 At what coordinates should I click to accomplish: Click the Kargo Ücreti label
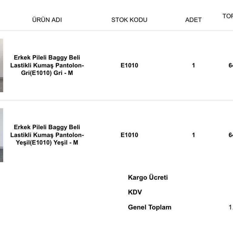(x=148, y=178)
